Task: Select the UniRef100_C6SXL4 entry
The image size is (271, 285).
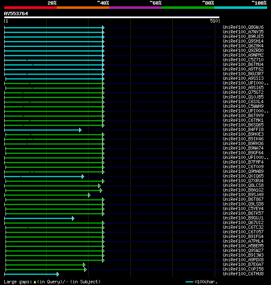Action: 243,102
